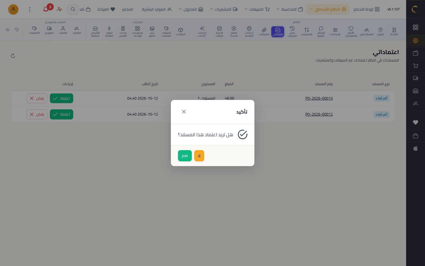Toggle the toolbar visibility eye icon
This screenshot has width=425, height=266.
8,30
